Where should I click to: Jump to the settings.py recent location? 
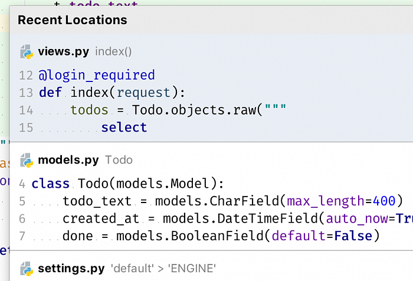point(71,269)
